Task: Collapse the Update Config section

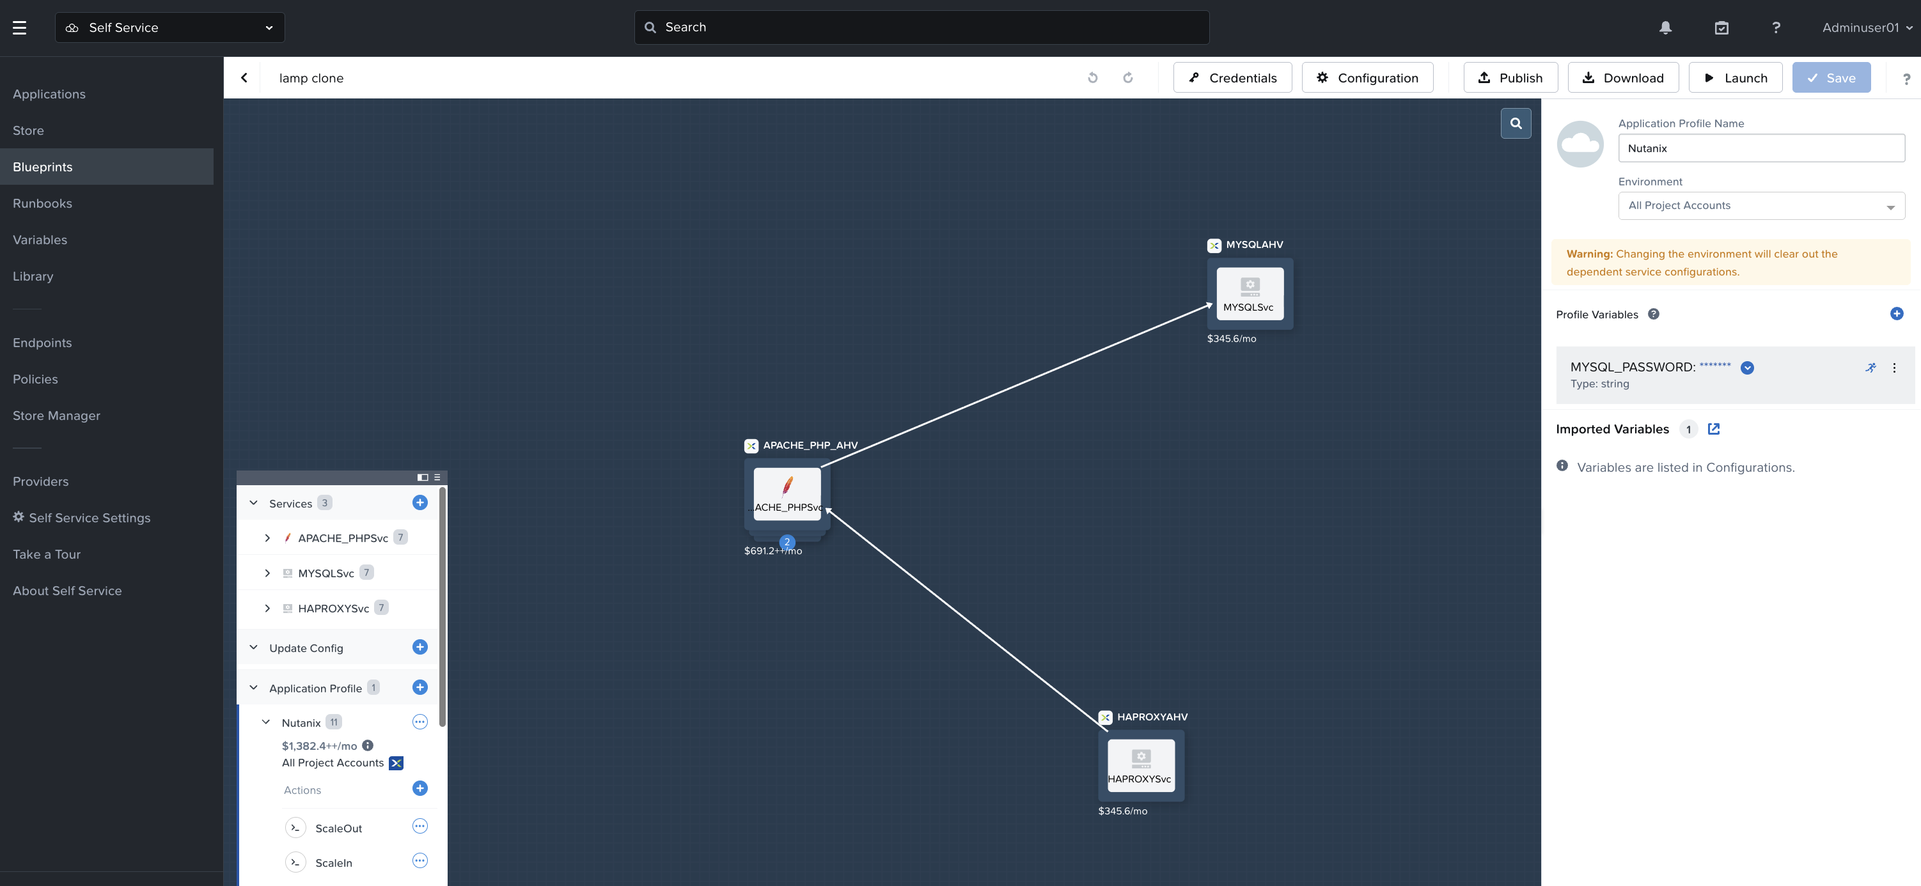Action: [253, 648]
